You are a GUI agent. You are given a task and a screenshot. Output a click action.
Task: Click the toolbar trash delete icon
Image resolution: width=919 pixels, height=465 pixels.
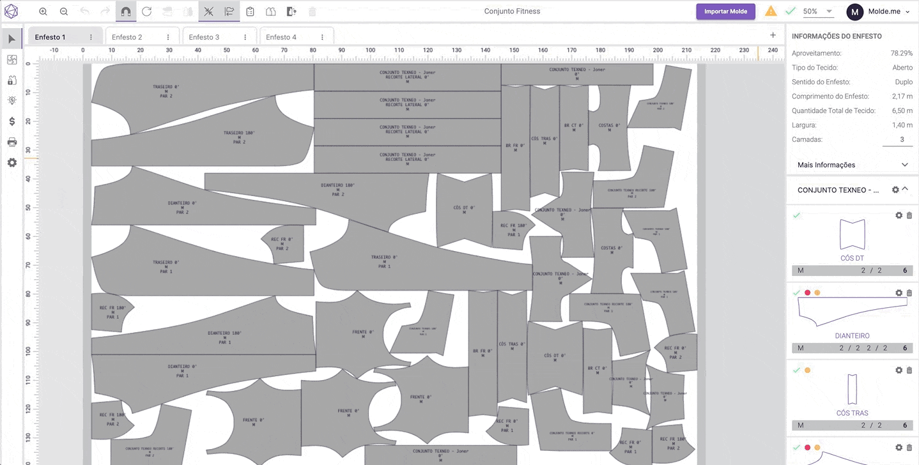(x=312, y=11)
